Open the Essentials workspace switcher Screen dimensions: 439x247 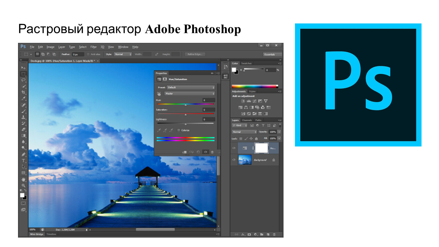(x=273, y=54)
